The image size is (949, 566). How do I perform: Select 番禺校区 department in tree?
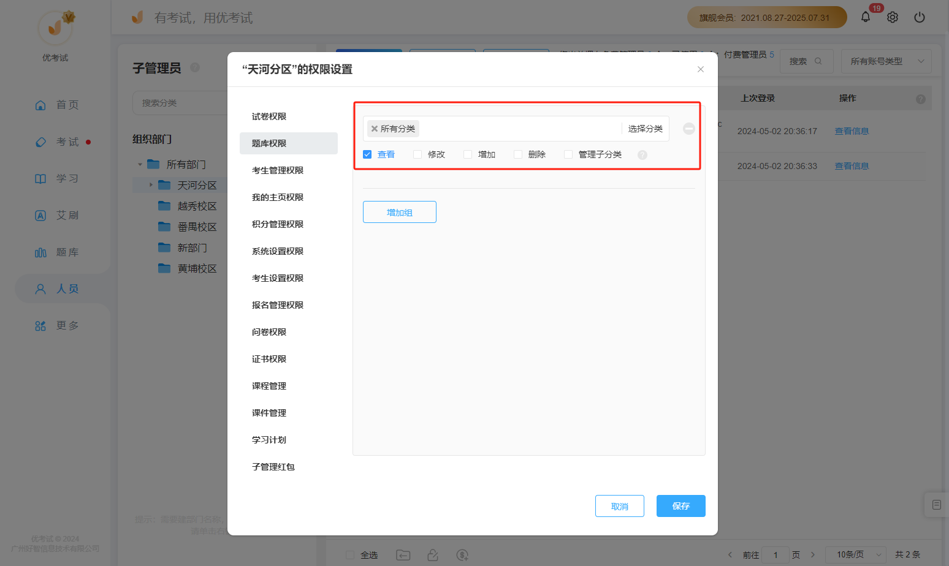click(197, 227)
